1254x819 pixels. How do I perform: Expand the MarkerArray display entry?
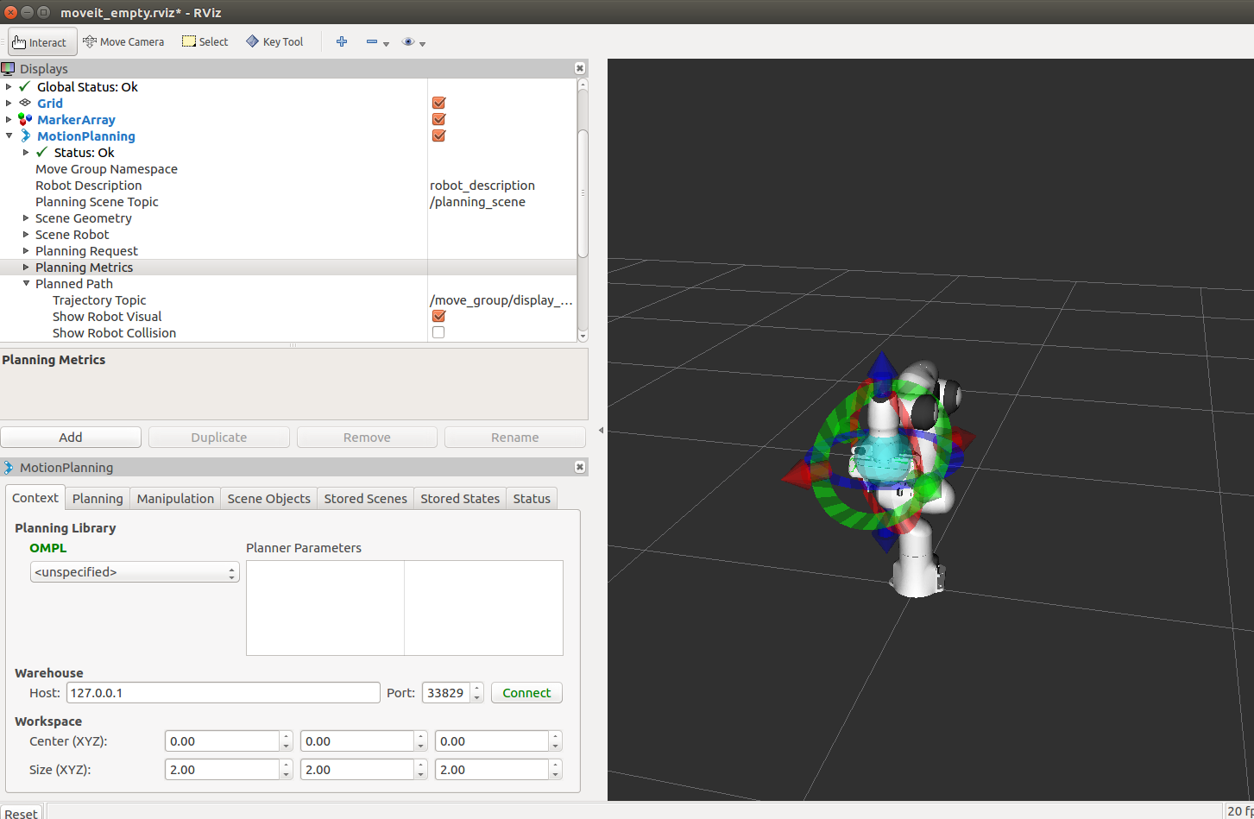[9, 119]
